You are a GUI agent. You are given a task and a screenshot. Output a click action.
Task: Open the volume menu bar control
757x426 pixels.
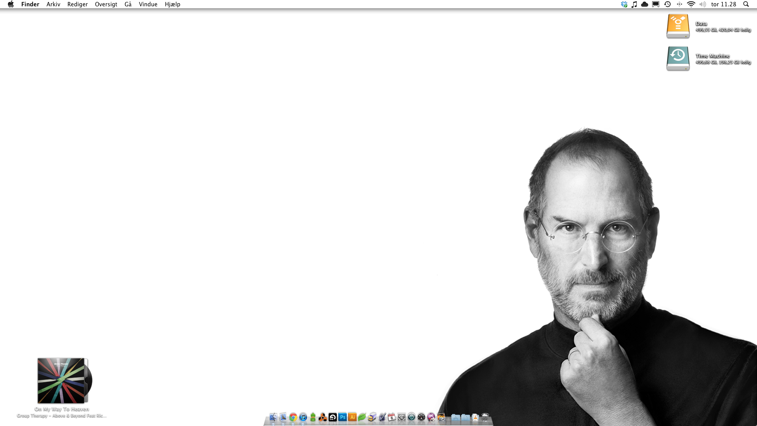pyautogui.click(x=702, y=4)
